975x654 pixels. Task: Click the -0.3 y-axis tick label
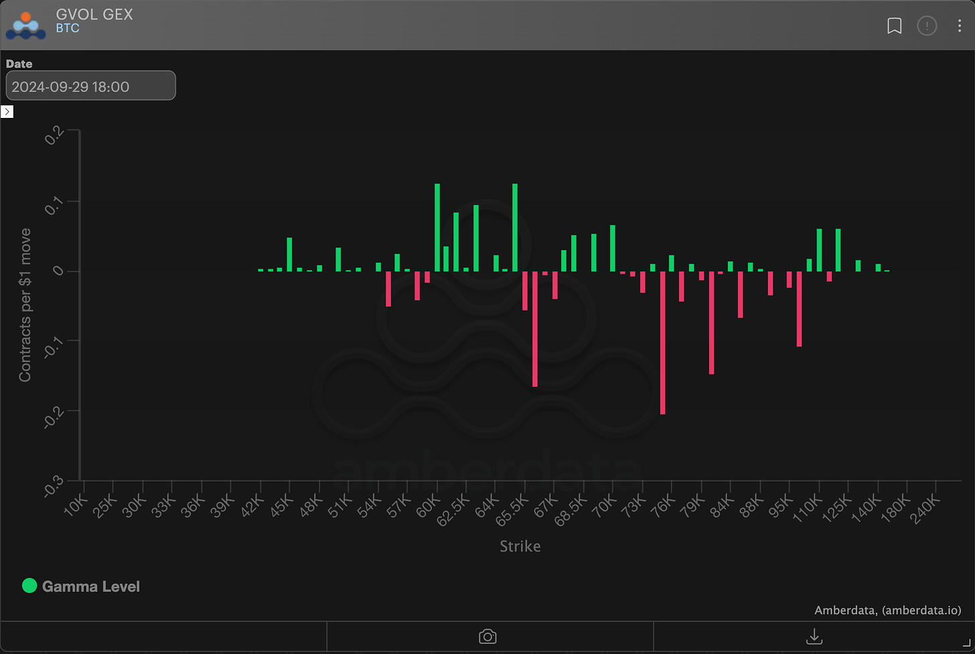[54, 486]
